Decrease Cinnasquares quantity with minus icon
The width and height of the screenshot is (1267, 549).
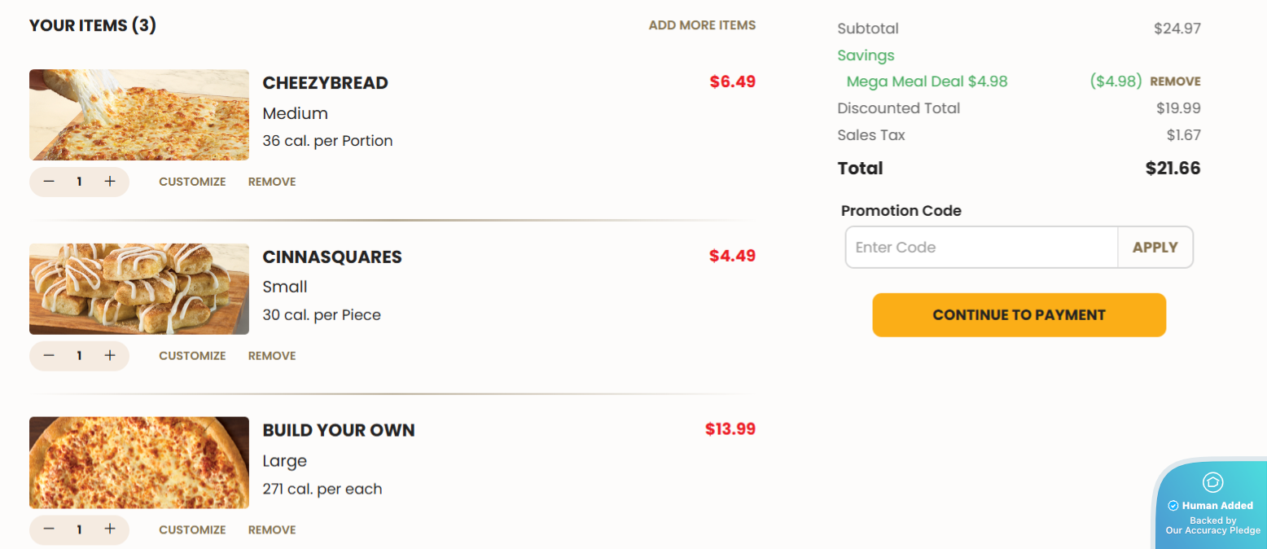tap(49, 356)
